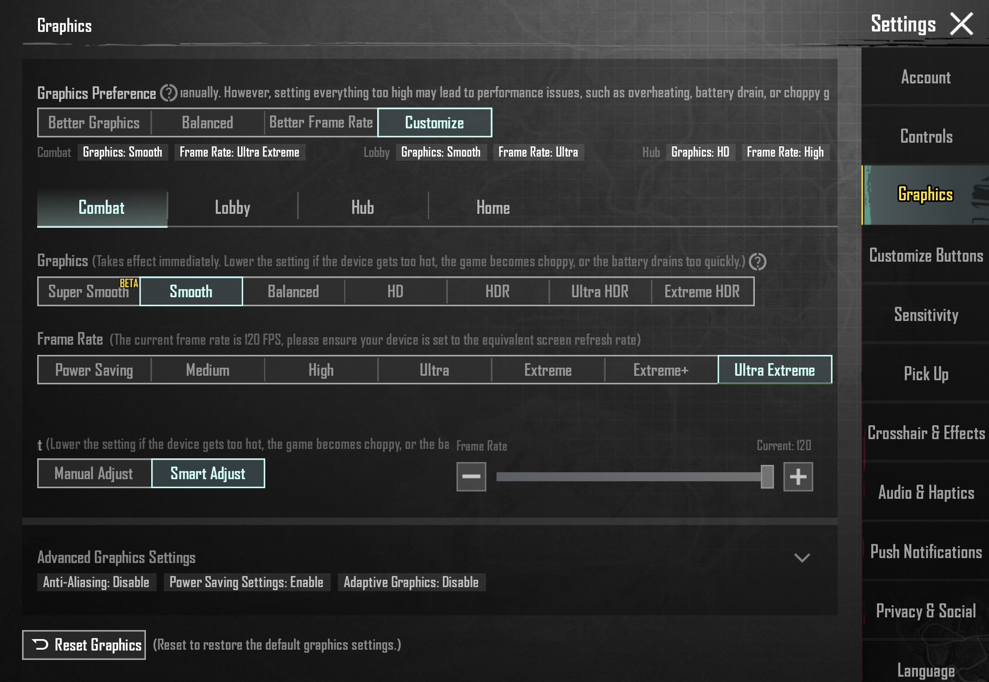Switch to Manual Adjust mode

coord(94,473)
